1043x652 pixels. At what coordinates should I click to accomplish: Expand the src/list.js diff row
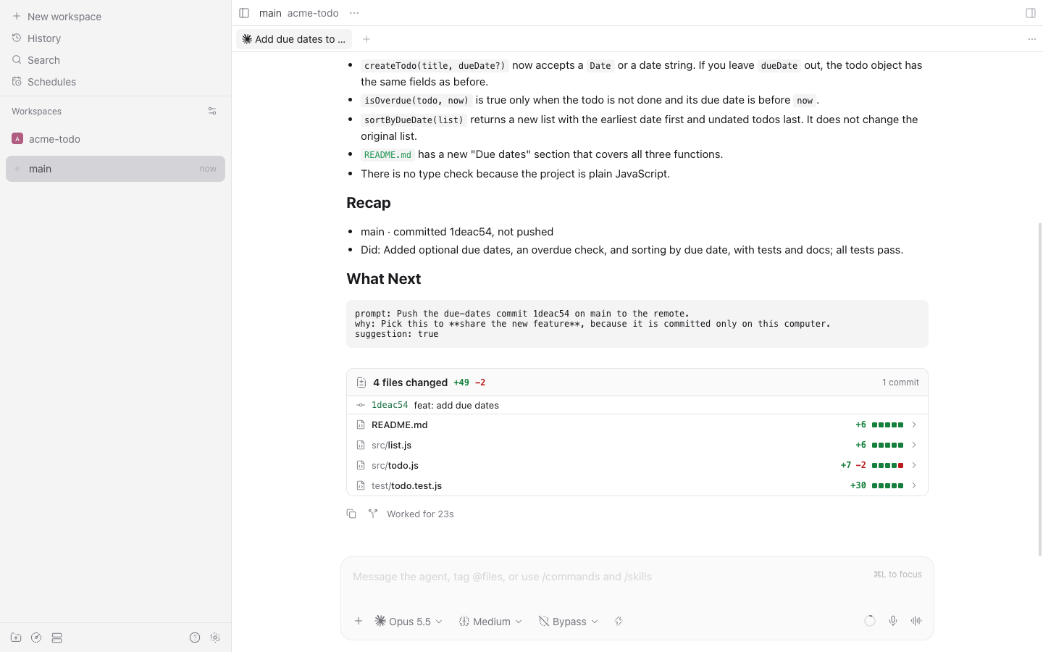tap(637, 445)
